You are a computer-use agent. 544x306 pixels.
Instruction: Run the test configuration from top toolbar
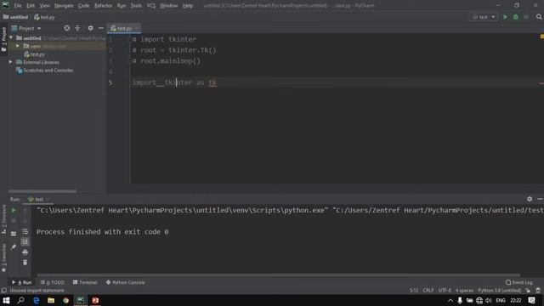pyautogui.click(x=505, y=17)
